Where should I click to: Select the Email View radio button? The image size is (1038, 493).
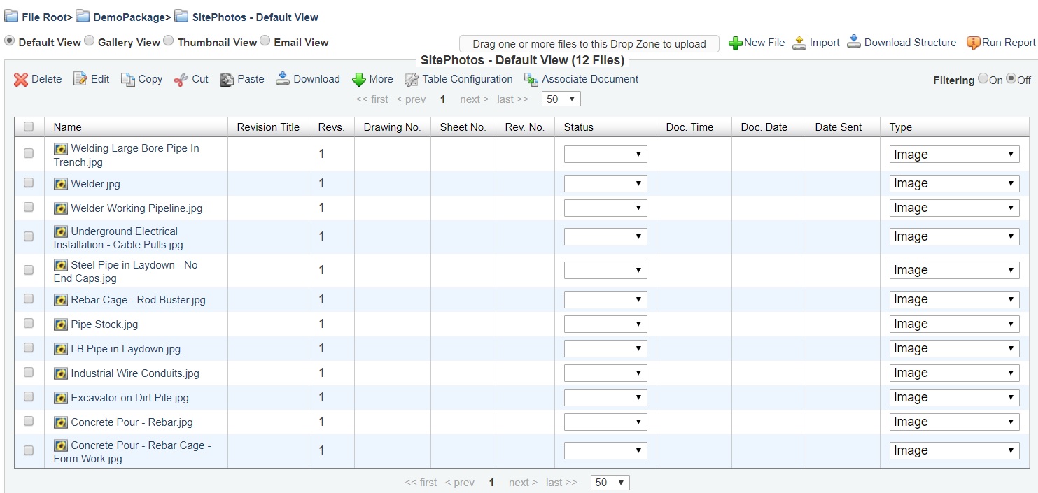[265, 41]
